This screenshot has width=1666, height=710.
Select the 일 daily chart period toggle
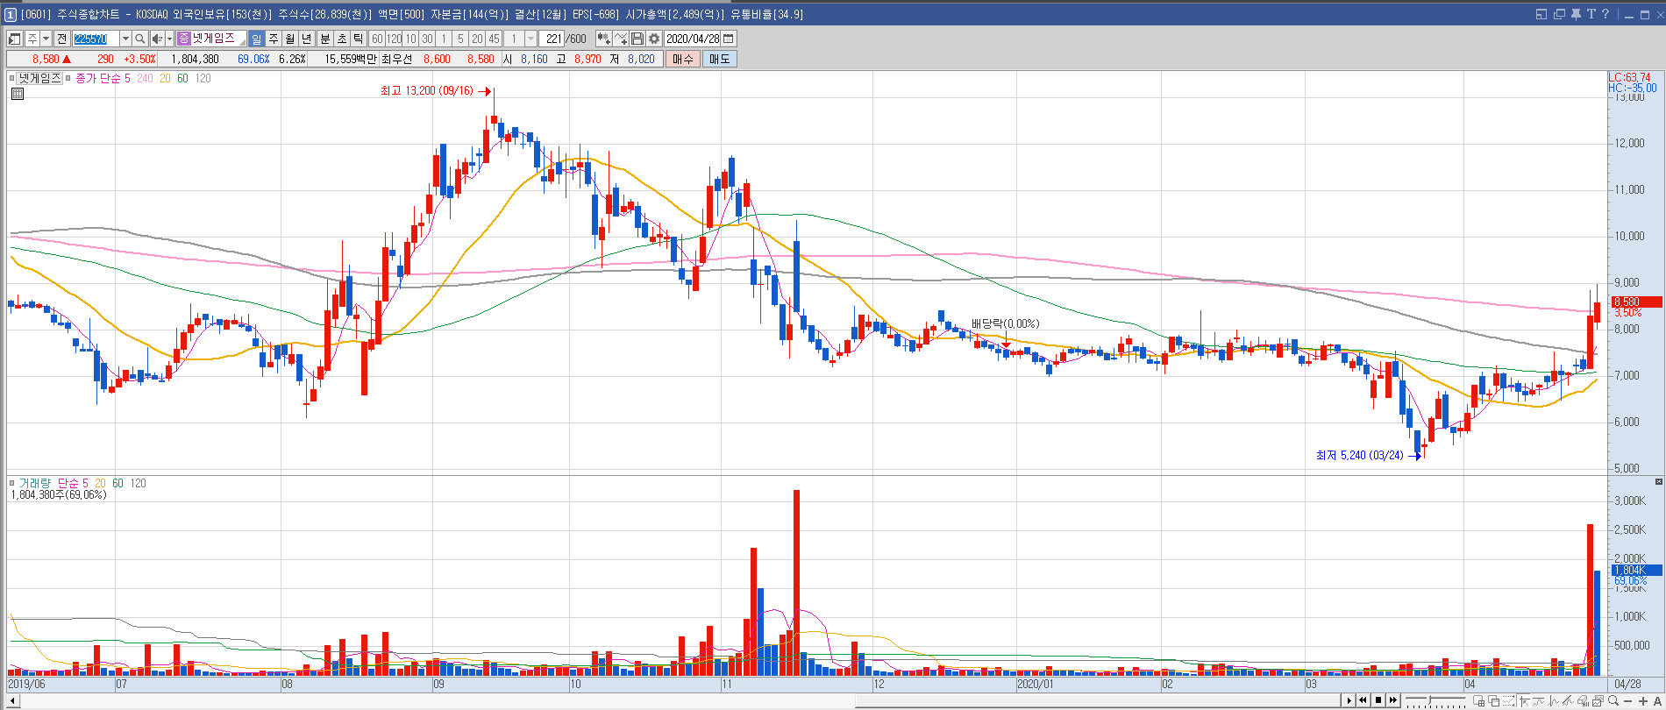pos(256,39)
